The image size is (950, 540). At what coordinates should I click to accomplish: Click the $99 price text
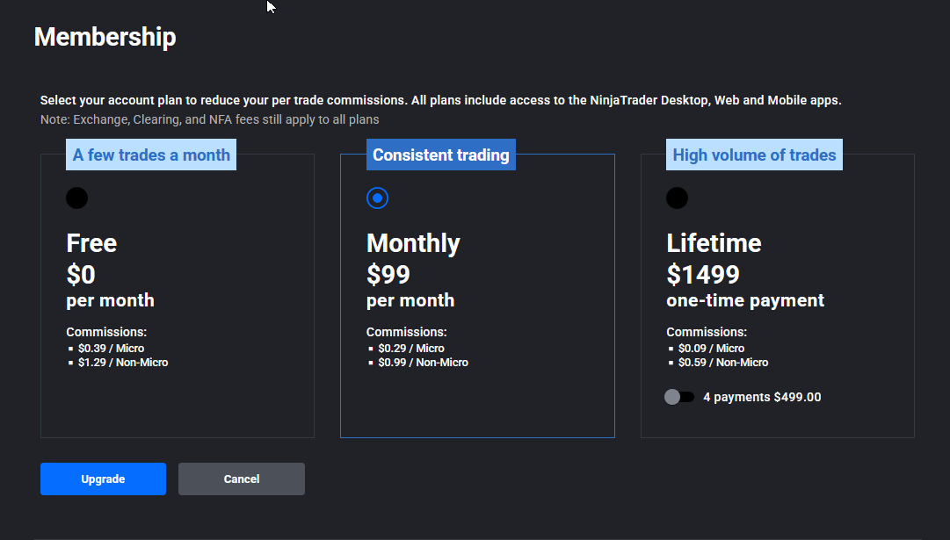[x=388, y=275]
